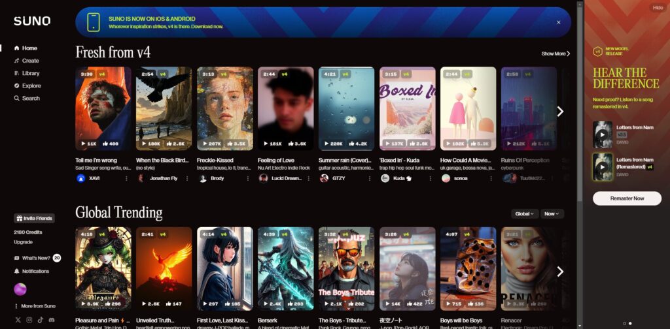
Task: Open Library from the sidebar
Action: coord(30,73)
